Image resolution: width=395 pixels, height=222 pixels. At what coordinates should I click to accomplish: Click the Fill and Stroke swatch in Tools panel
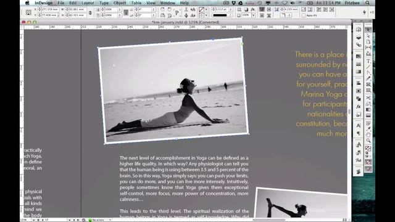tap(368, 148)
